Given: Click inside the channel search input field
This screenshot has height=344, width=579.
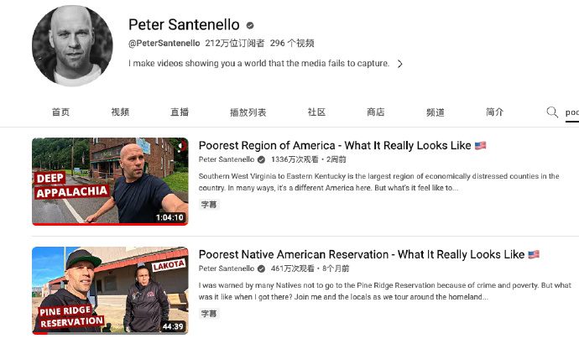Looking at the screenshot, I should 572,112.
